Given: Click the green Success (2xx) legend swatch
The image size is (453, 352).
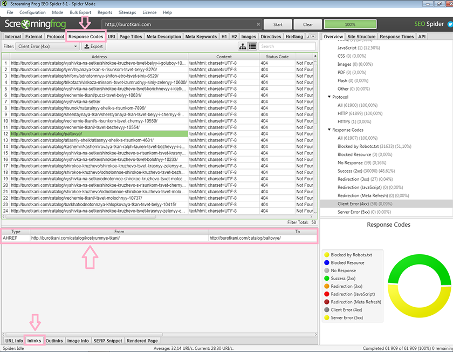Looking at the screenshot, I should [x=327, y=278].
